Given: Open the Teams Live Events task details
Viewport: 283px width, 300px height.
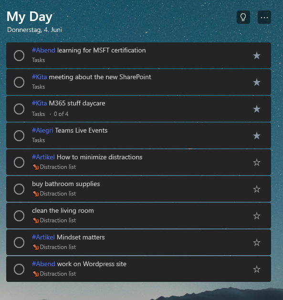Looking at the screenshot, I should (138, 135).
